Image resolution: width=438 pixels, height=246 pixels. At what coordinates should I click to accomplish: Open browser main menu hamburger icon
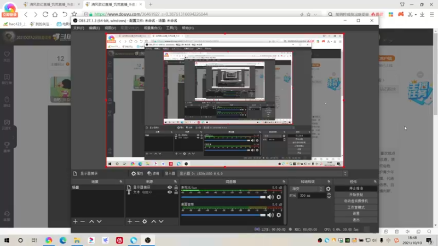click(432, 14)
